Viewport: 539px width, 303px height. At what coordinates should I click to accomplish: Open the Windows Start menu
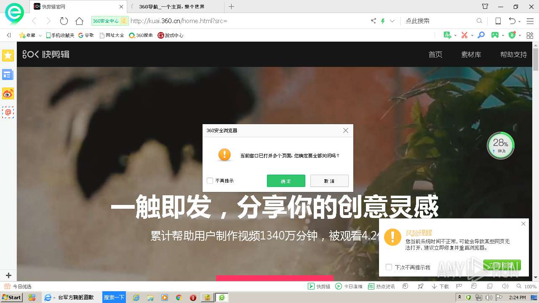(11, 298)
